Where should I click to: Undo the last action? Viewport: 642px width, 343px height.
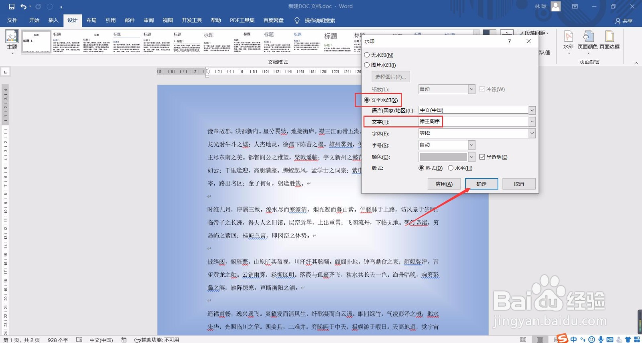point(23,6)
